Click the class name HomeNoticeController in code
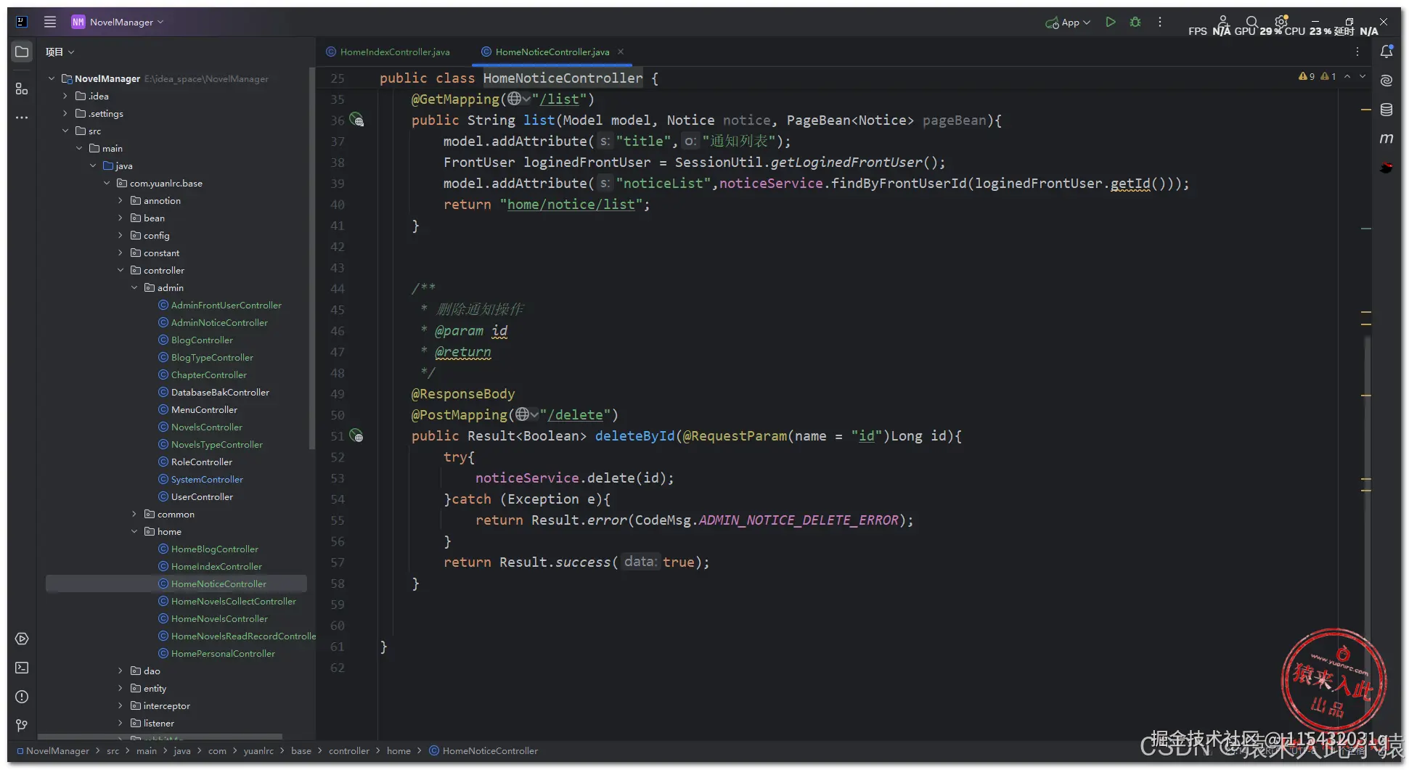This screenshot has width=1409, height=770. coord(563,78)
